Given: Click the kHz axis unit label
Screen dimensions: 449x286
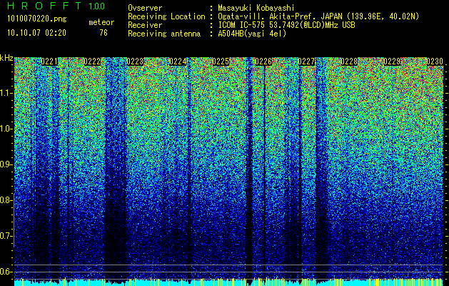Looking at the screenshot, I should pyautogui.click(x=6, y=58).
